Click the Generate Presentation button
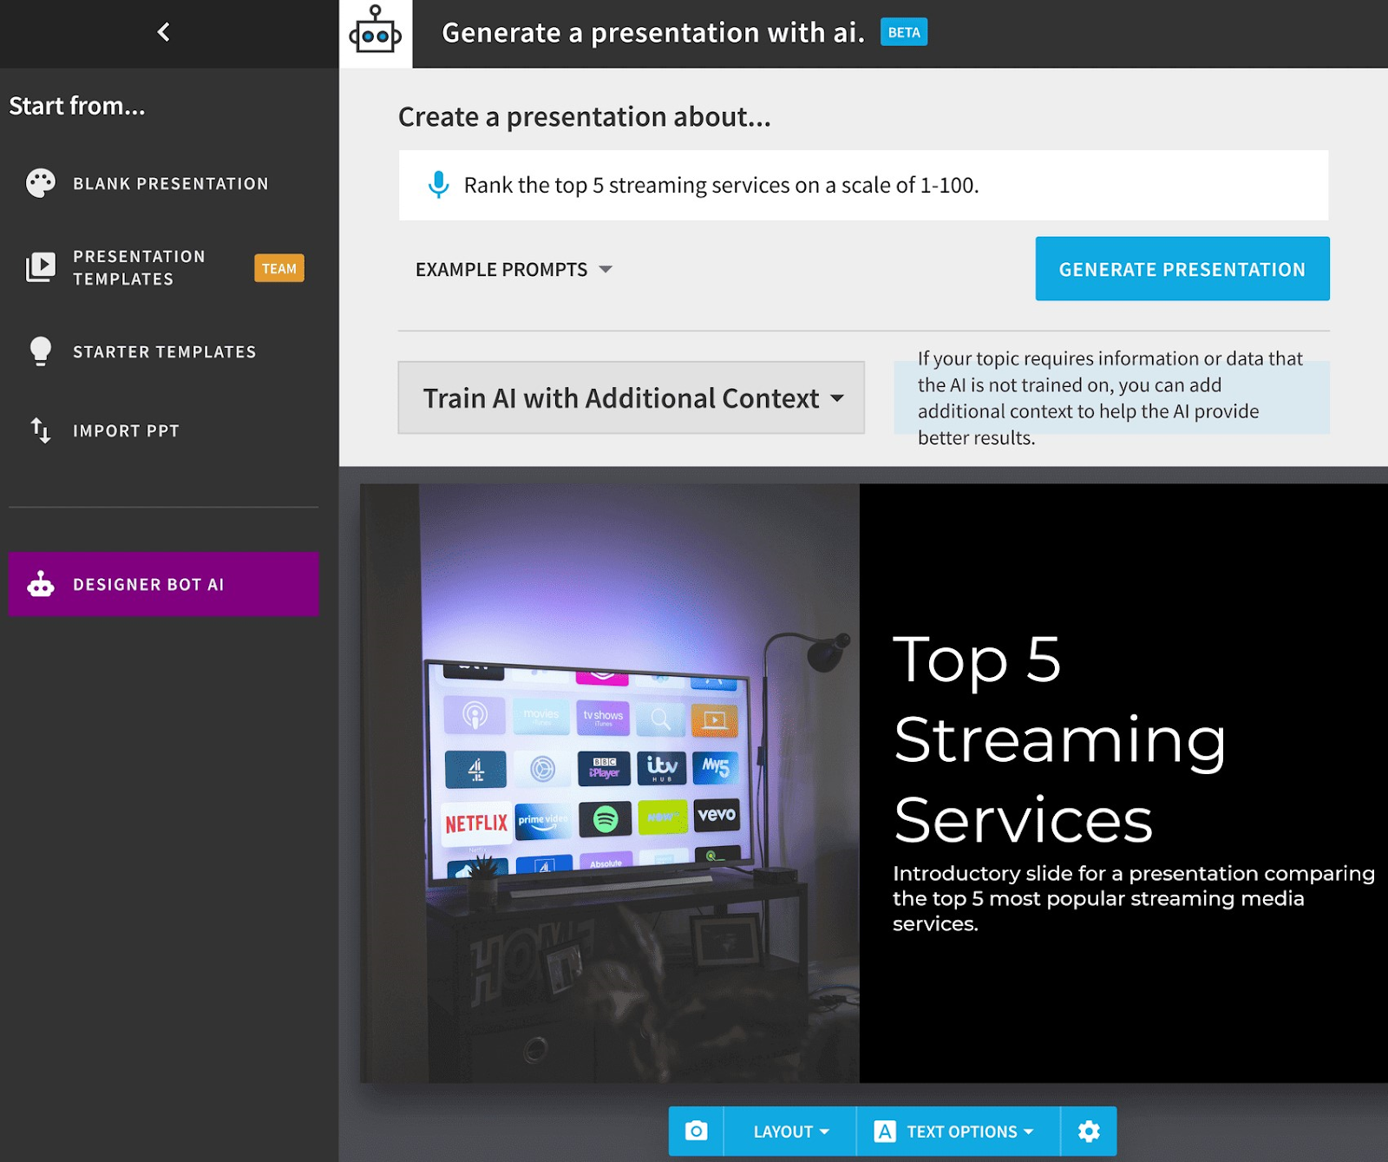The width and height of the screenshot is (1388, 1162). coord(1182,268)
